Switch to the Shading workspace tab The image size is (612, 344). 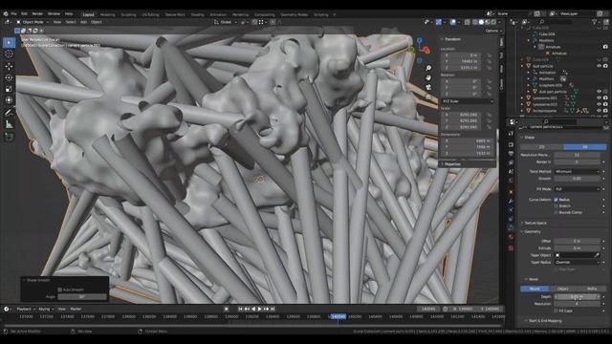[x=198, y=15]
